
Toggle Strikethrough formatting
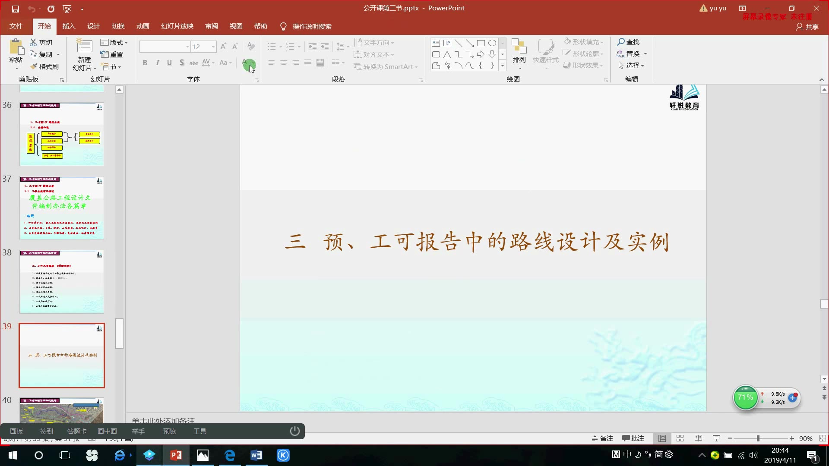coord(194,63)
